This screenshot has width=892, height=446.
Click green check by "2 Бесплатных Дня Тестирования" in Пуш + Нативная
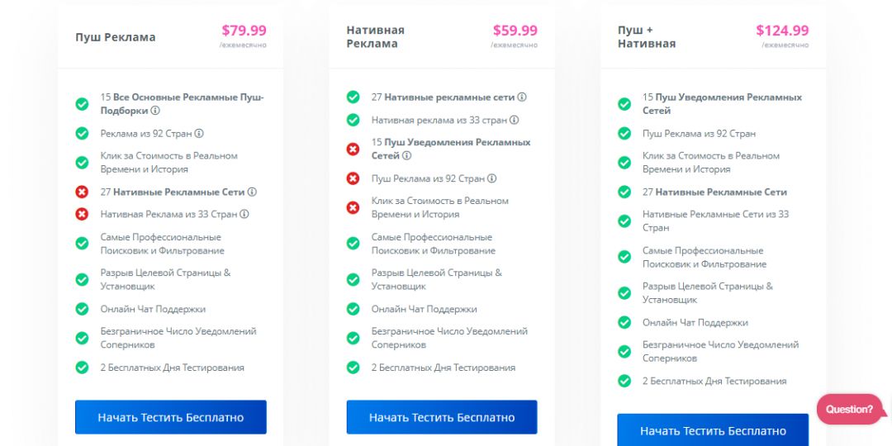click(x=624, y=381)
